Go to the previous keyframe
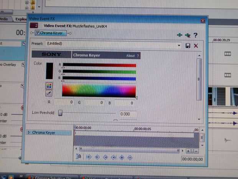The width and height of the screenshot is (238, 179). click(x=97, y=157)
